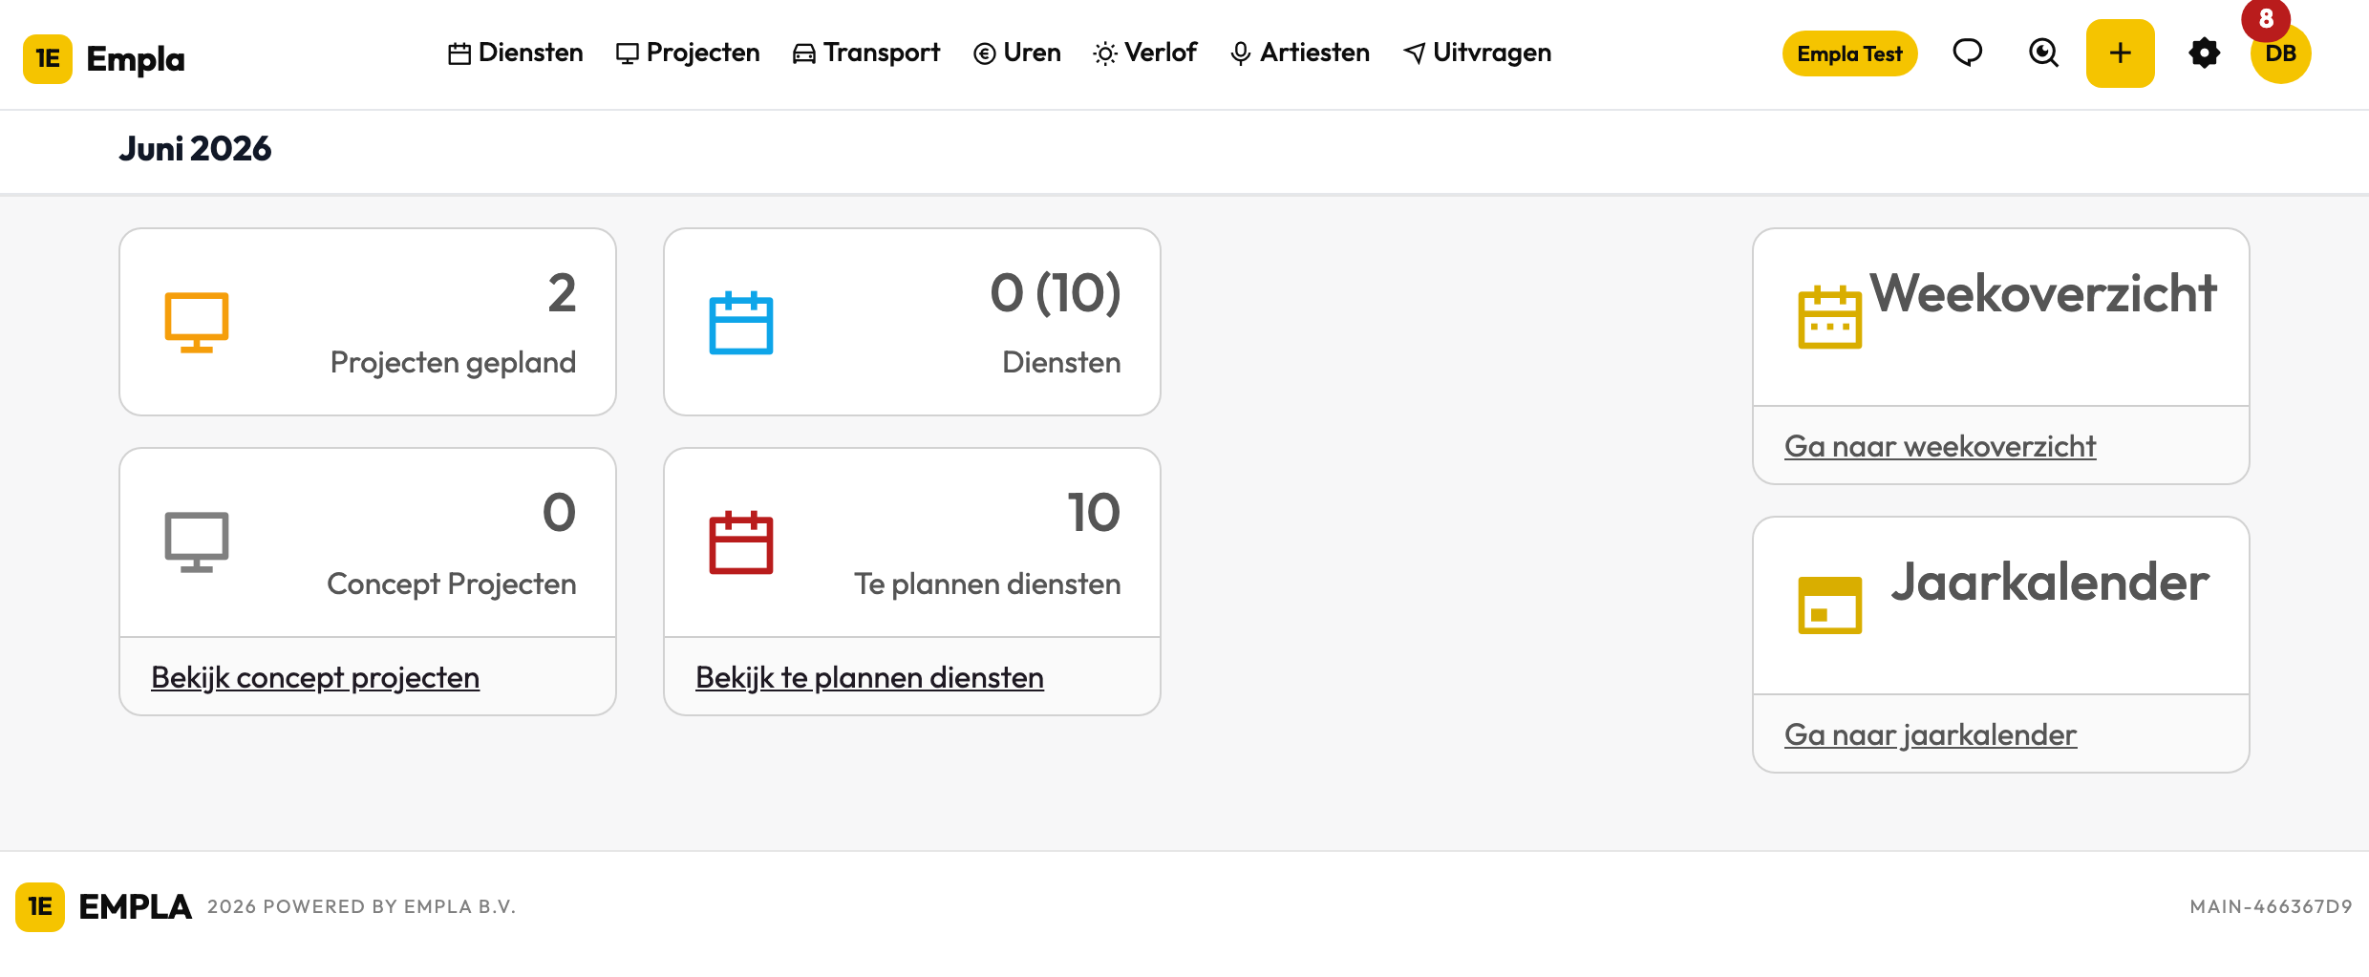Click the gray monitor icon for Concept Projecten

[x=197, y=542]
